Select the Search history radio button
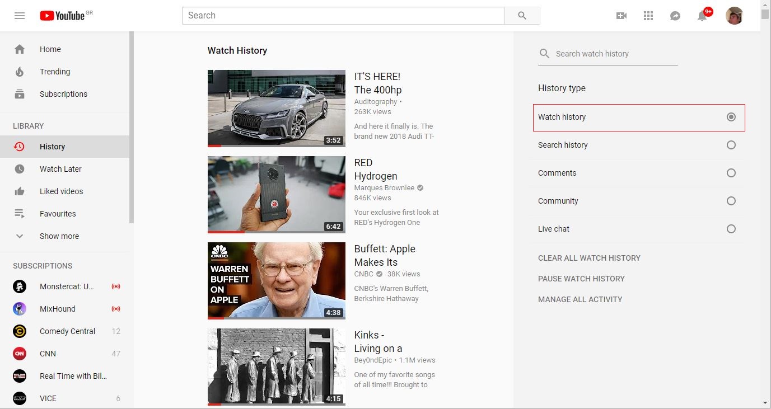 731,145
